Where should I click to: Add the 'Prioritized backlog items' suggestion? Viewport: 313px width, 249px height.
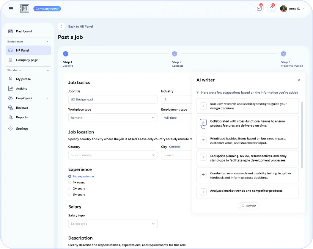(203, 140)
